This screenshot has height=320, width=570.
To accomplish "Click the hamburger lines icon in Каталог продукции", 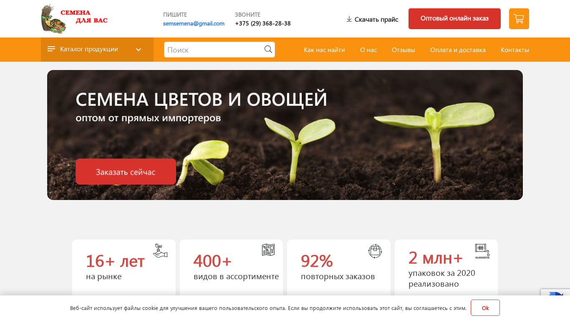I will tap(51, 49).
